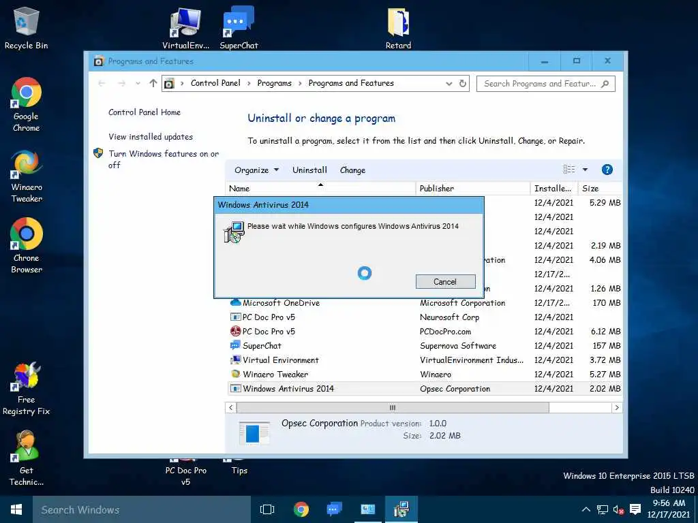The height and width of the screenshot is (523, 698).
Task: Select PC Doc Pro v5 by PCDocPro.com
Action: [425, 332]
